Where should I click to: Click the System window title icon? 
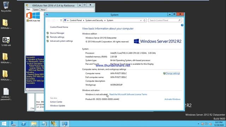[x=47, y=15]
